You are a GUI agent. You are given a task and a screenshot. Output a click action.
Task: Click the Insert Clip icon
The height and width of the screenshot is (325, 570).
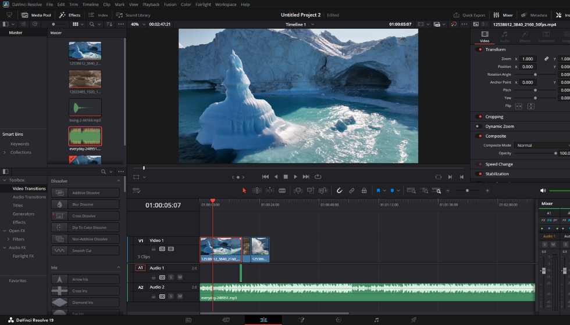pyautogui.click(x=298, y=190)
